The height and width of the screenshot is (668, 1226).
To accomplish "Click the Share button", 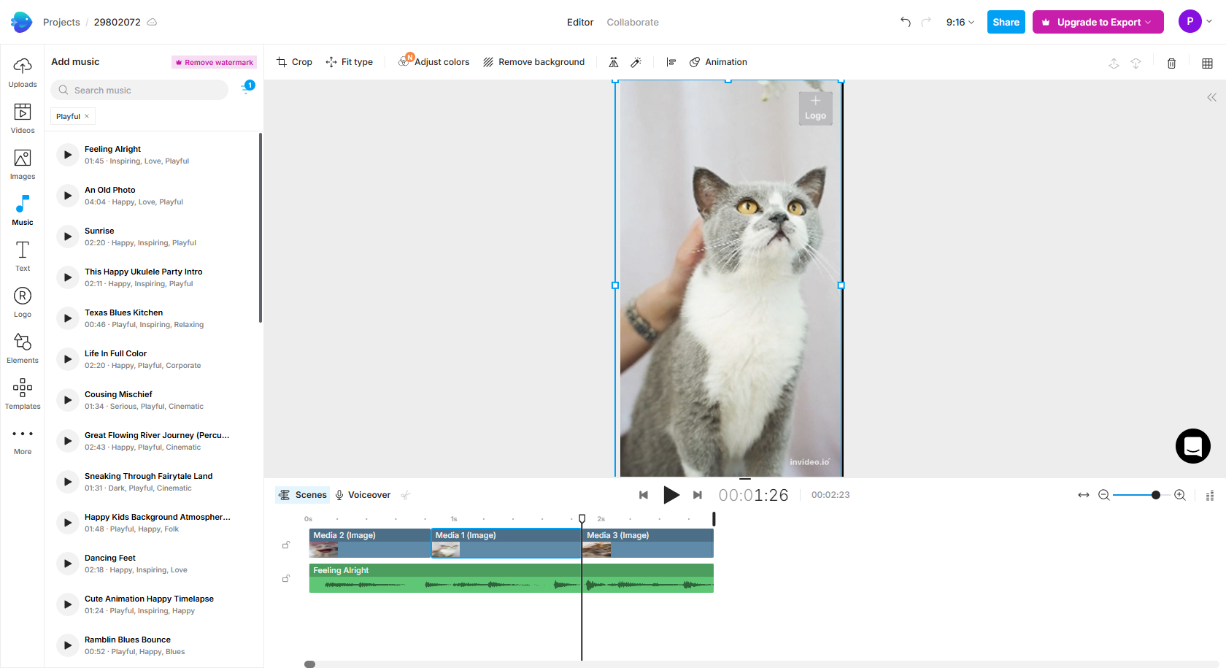I will coord(1006,22).
